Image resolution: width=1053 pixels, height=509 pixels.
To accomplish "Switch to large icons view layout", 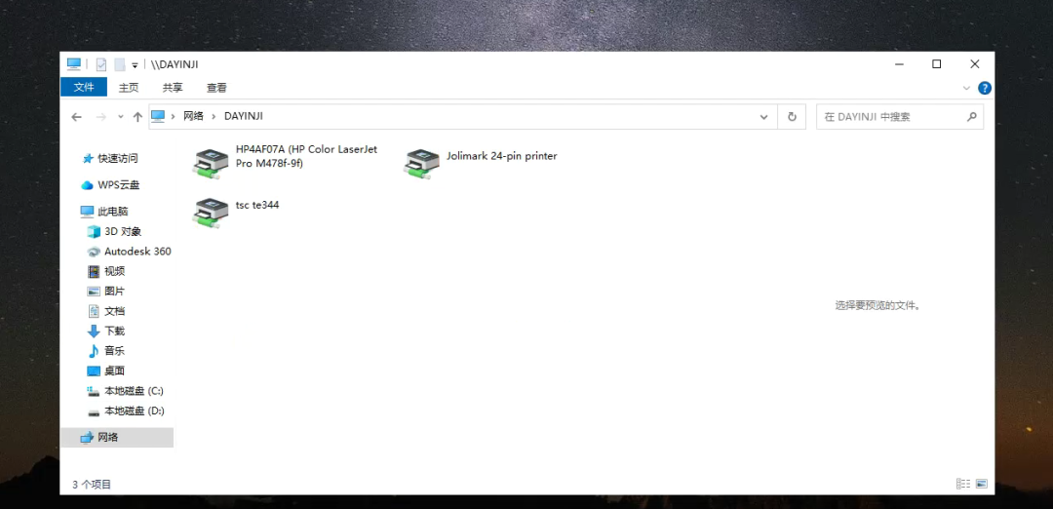I will pyautogui.click(x=981, y=484).
